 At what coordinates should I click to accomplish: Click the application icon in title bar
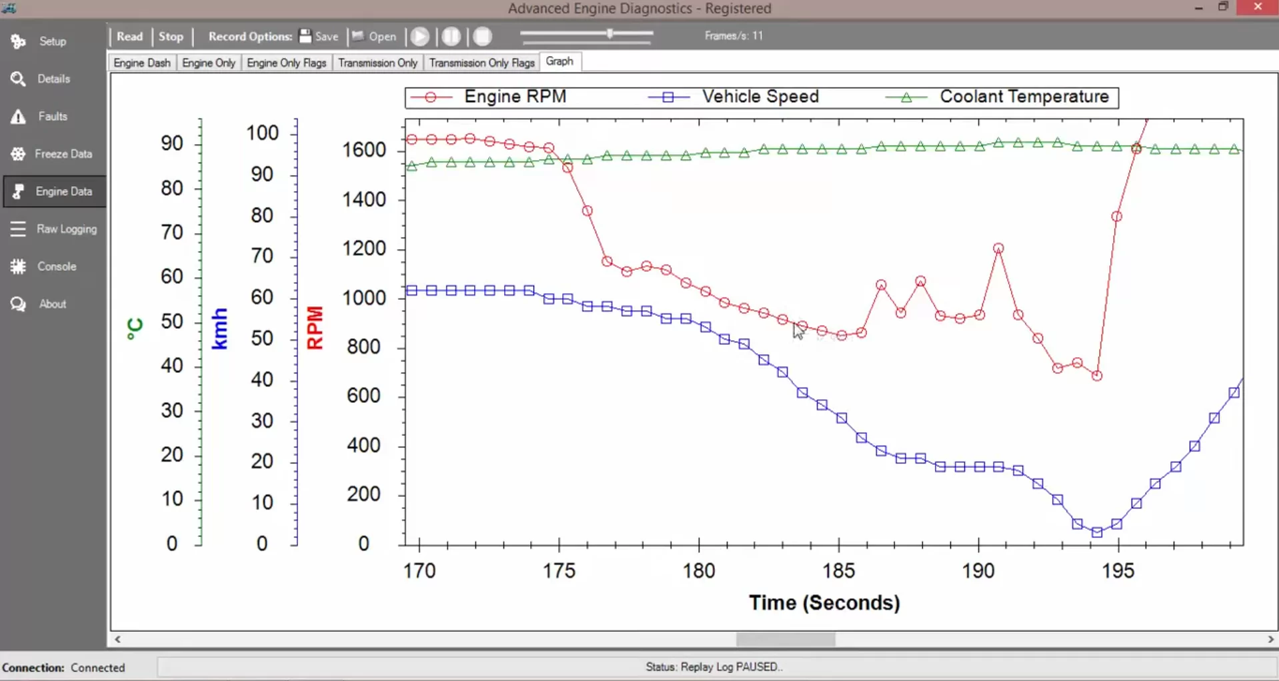point(9,8)
